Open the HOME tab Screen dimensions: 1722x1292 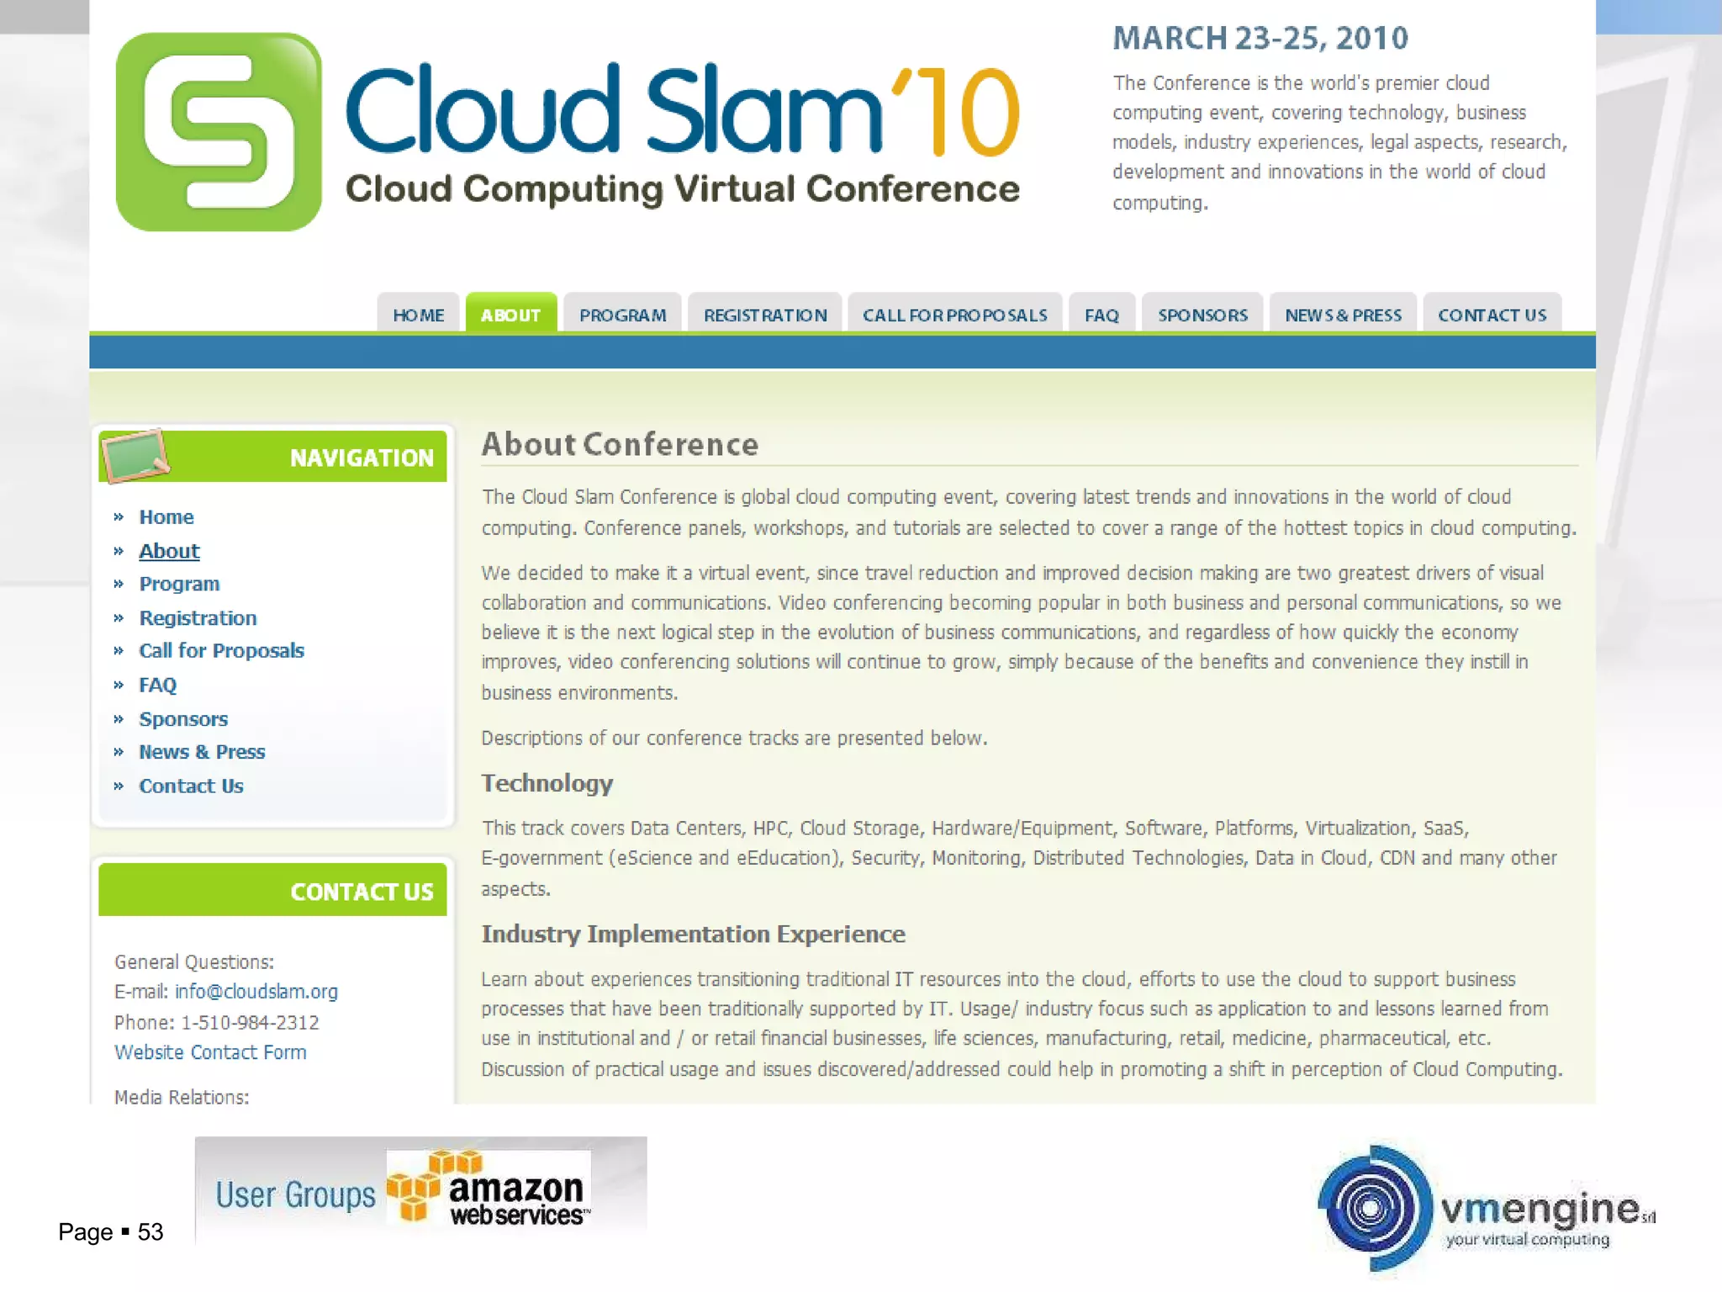coord(418,315)
